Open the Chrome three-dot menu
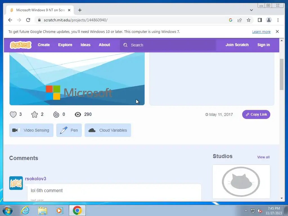 [x=278, y=20]
